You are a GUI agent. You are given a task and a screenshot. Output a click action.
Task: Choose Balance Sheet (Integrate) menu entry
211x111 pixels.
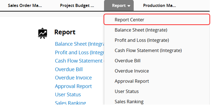click(x=141, y=30)
